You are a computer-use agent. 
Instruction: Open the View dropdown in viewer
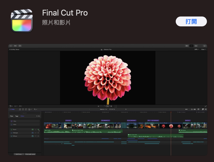tap(203, 49)
